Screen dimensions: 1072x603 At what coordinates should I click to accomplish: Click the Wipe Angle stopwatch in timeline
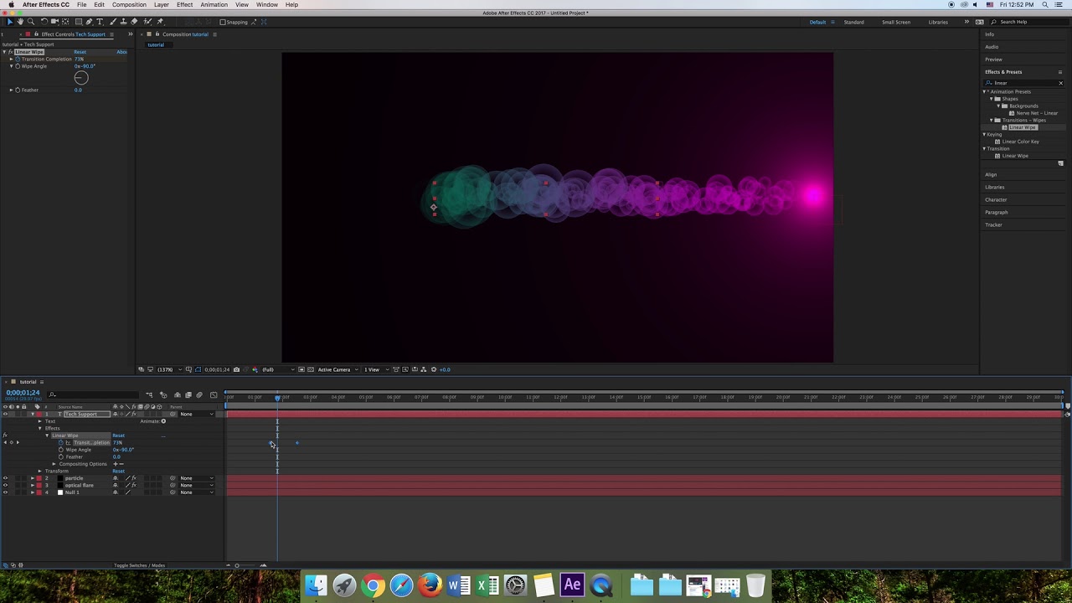click(60, 450)
